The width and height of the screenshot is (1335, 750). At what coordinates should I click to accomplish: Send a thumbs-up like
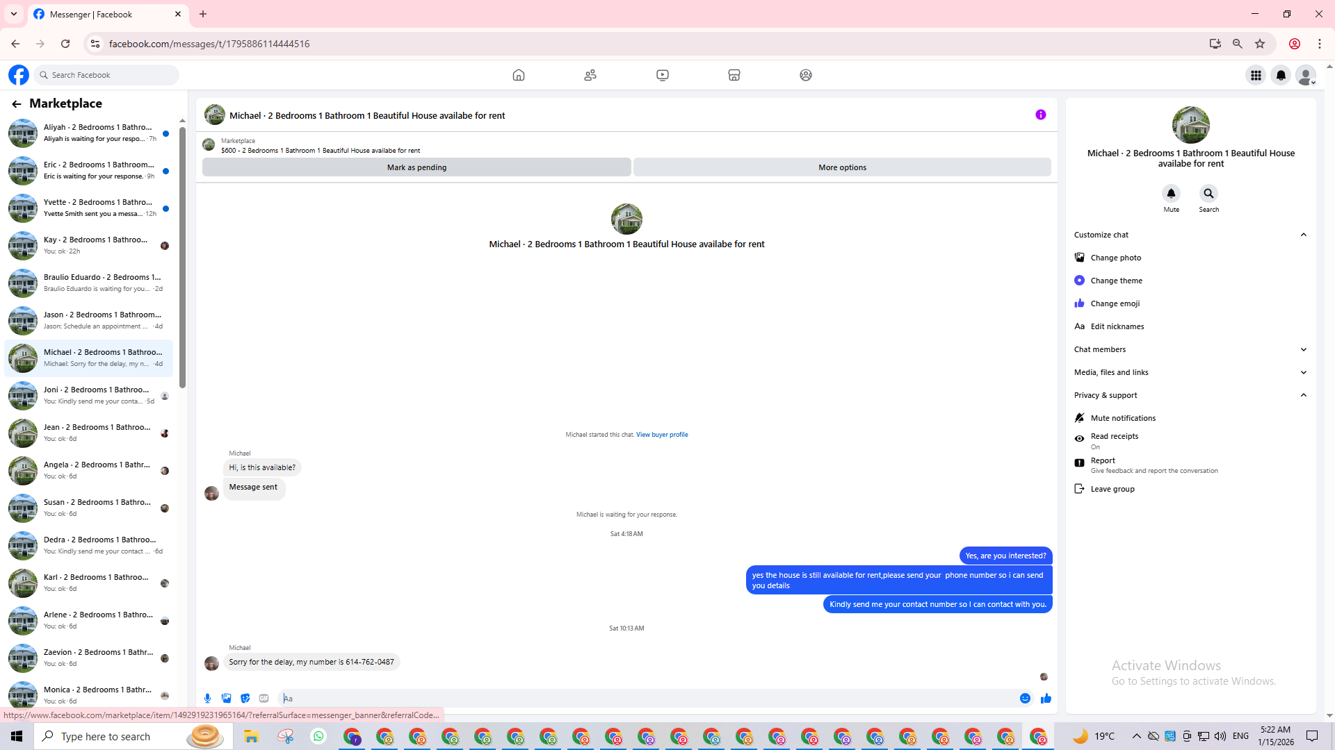point(1046,699)
